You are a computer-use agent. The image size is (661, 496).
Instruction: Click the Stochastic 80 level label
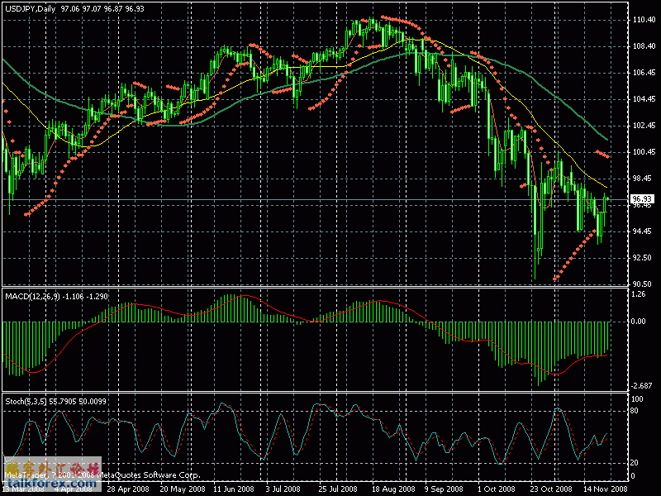[634, 411]
